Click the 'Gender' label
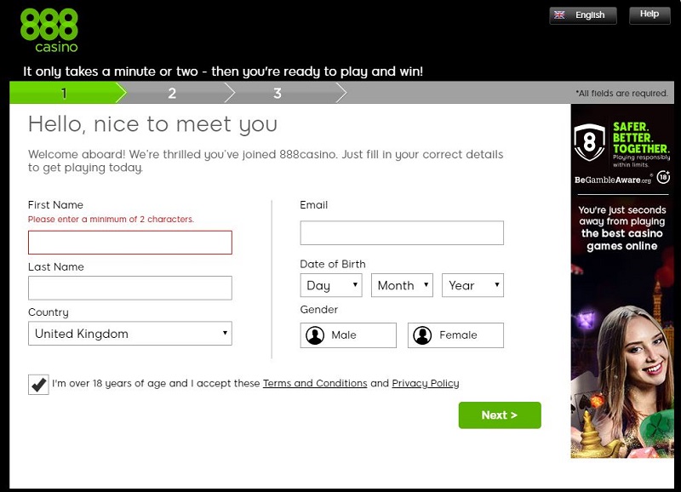 coord(318,310)
